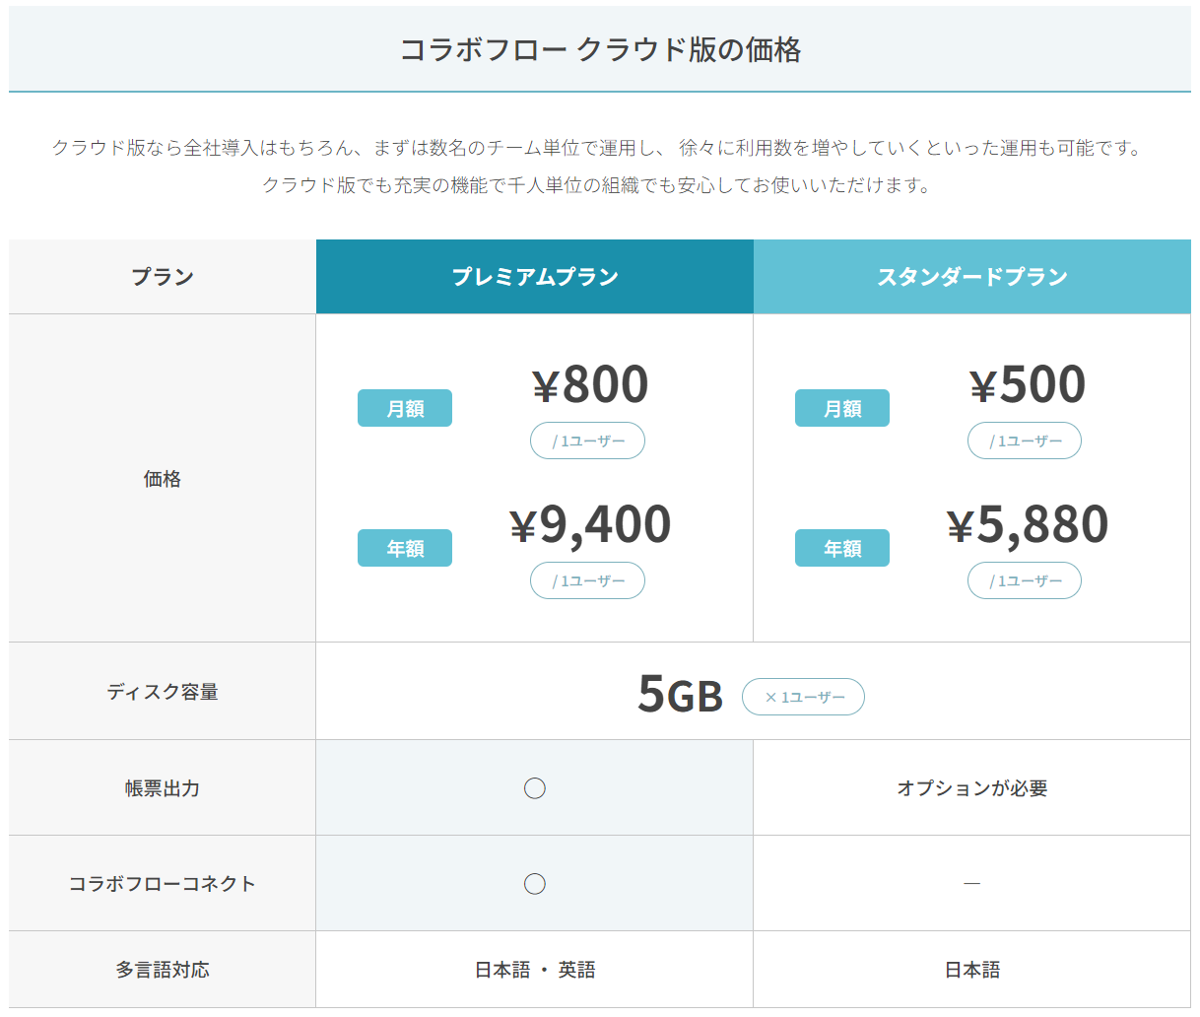Click the コラボフロー クラウド版の価格 heading
Image resolution: width=1200 pixels, height=1017 pixels.
[x=600, y=50]
